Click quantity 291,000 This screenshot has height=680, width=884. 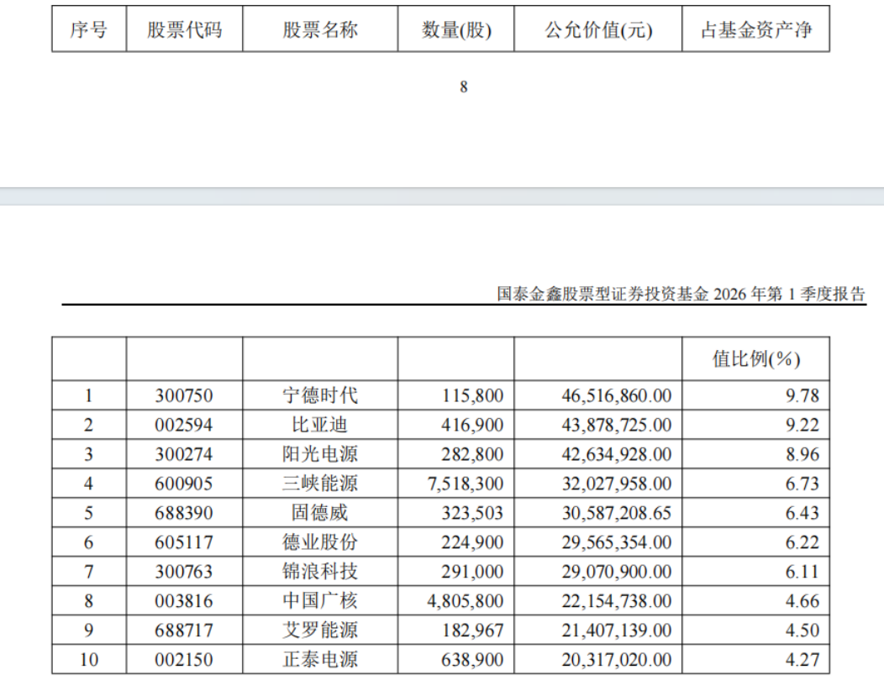[472, 571]
